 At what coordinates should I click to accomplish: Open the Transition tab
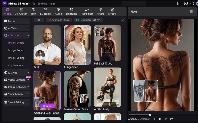click(87, 12)
